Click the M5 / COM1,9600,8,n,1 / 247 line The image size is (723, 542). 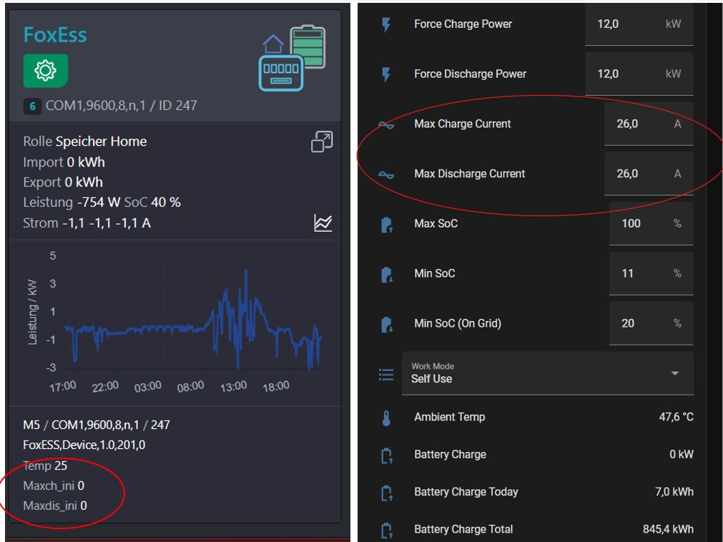coord(97,425)
